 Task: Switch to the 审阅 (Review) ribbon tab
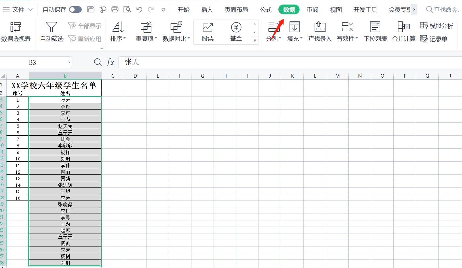313,9
